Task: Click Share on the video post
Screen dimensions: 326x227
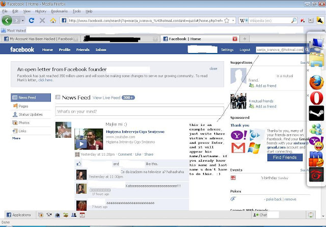Action: (x=149, y=155)
